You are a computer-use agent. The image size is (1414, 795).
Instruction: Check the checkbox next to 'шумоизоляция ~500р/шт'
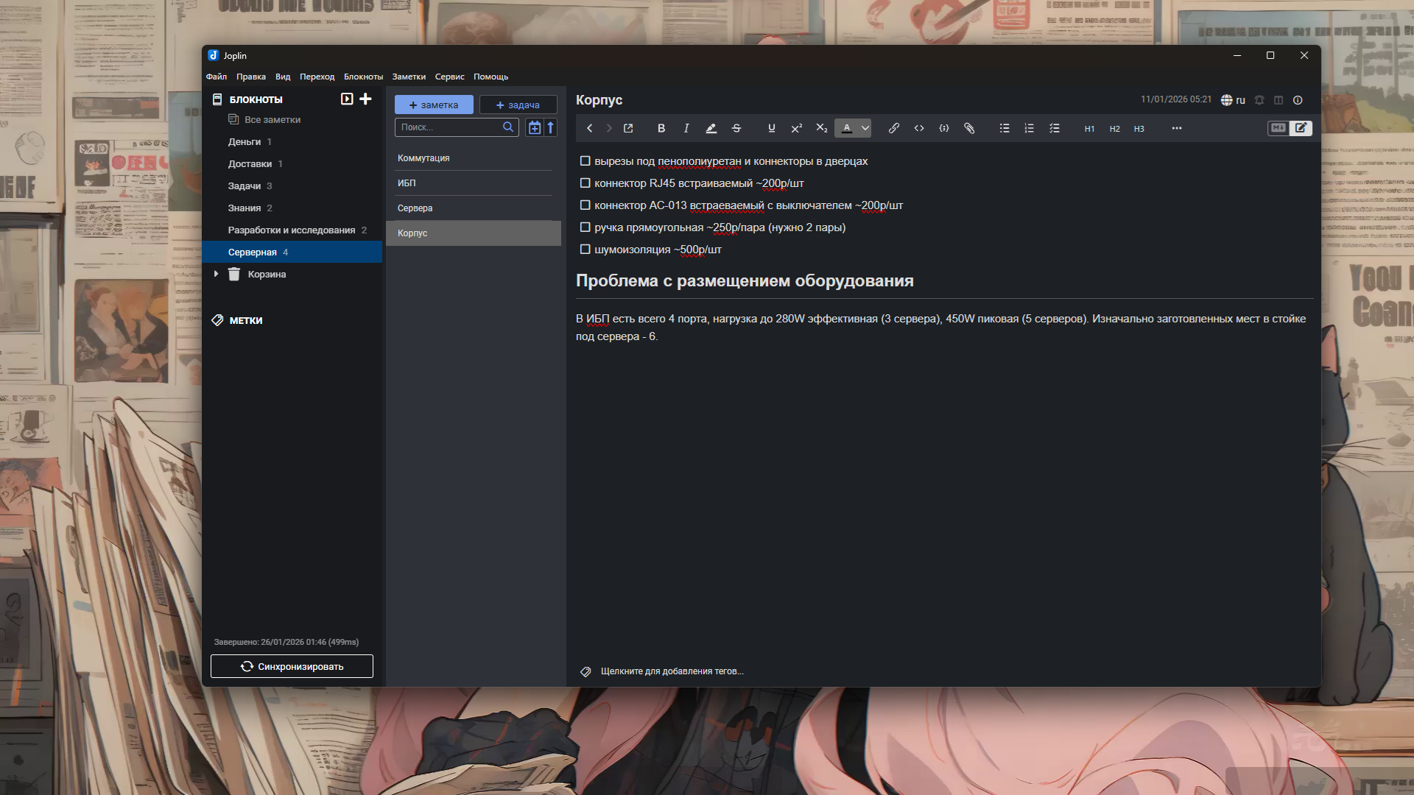click(585, 249)
